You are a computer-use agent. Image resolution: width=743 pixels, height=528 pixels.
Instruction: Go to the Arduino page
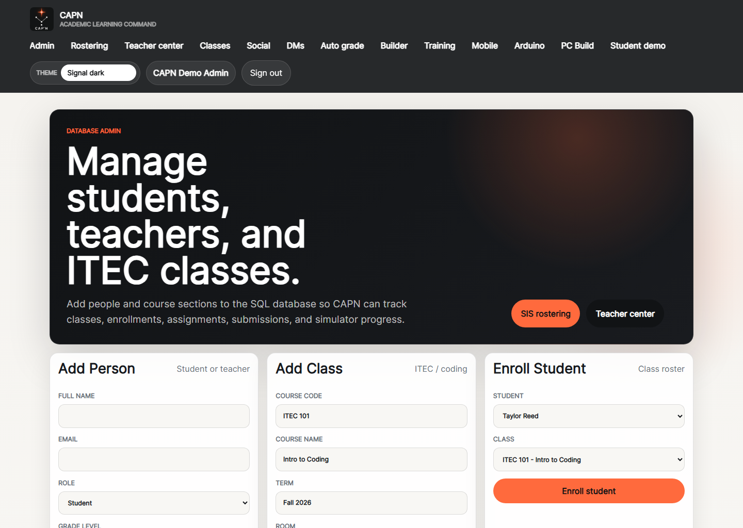(x=529, y=46)
